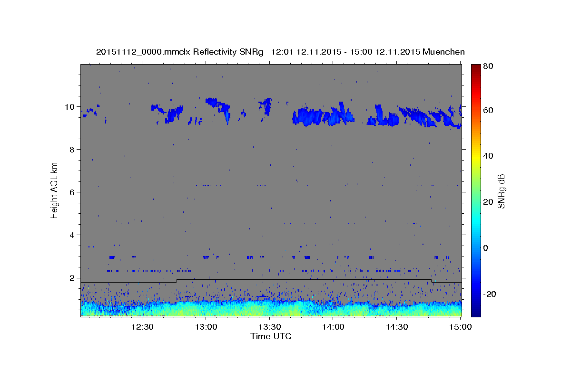Click the 15:00 time tick label
This screenshot has width=571, height=380.
(x=460, y=327)
